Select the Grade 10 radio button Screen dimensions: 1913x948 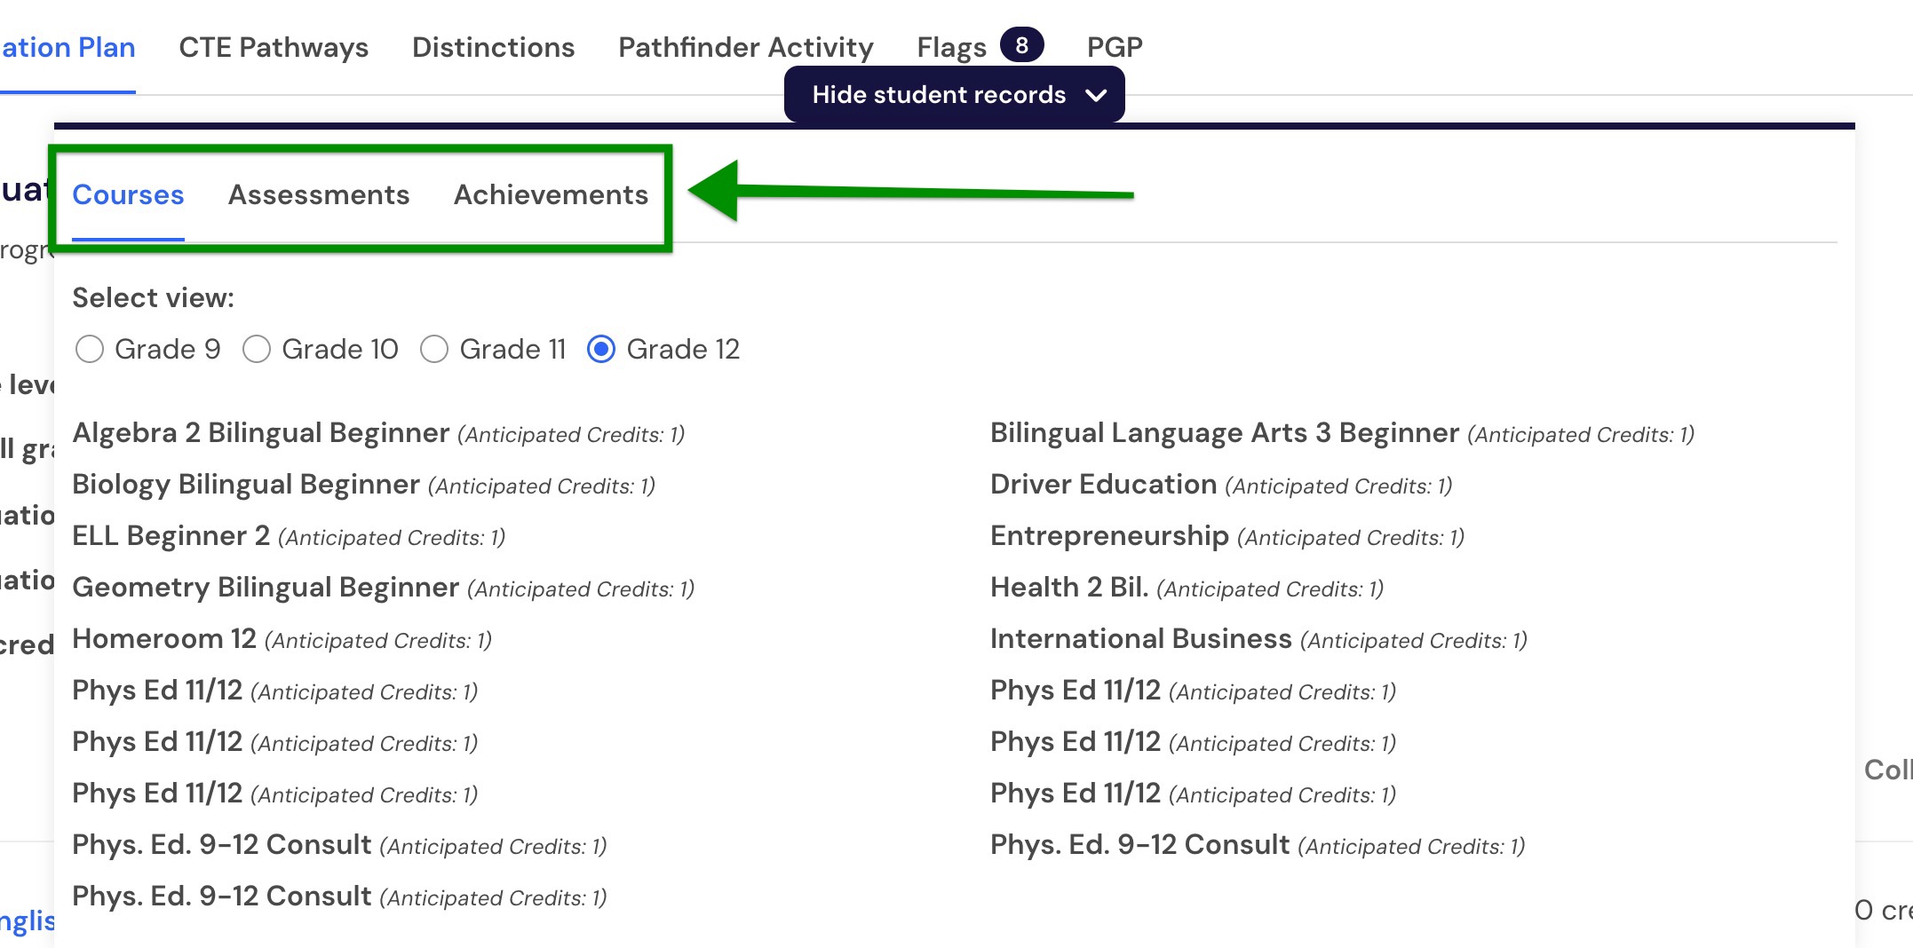[x=257, y=349]
